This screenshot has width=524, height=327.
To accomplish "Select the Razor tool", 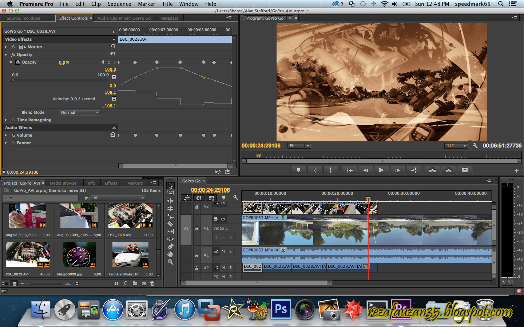I will click(170, 224).
